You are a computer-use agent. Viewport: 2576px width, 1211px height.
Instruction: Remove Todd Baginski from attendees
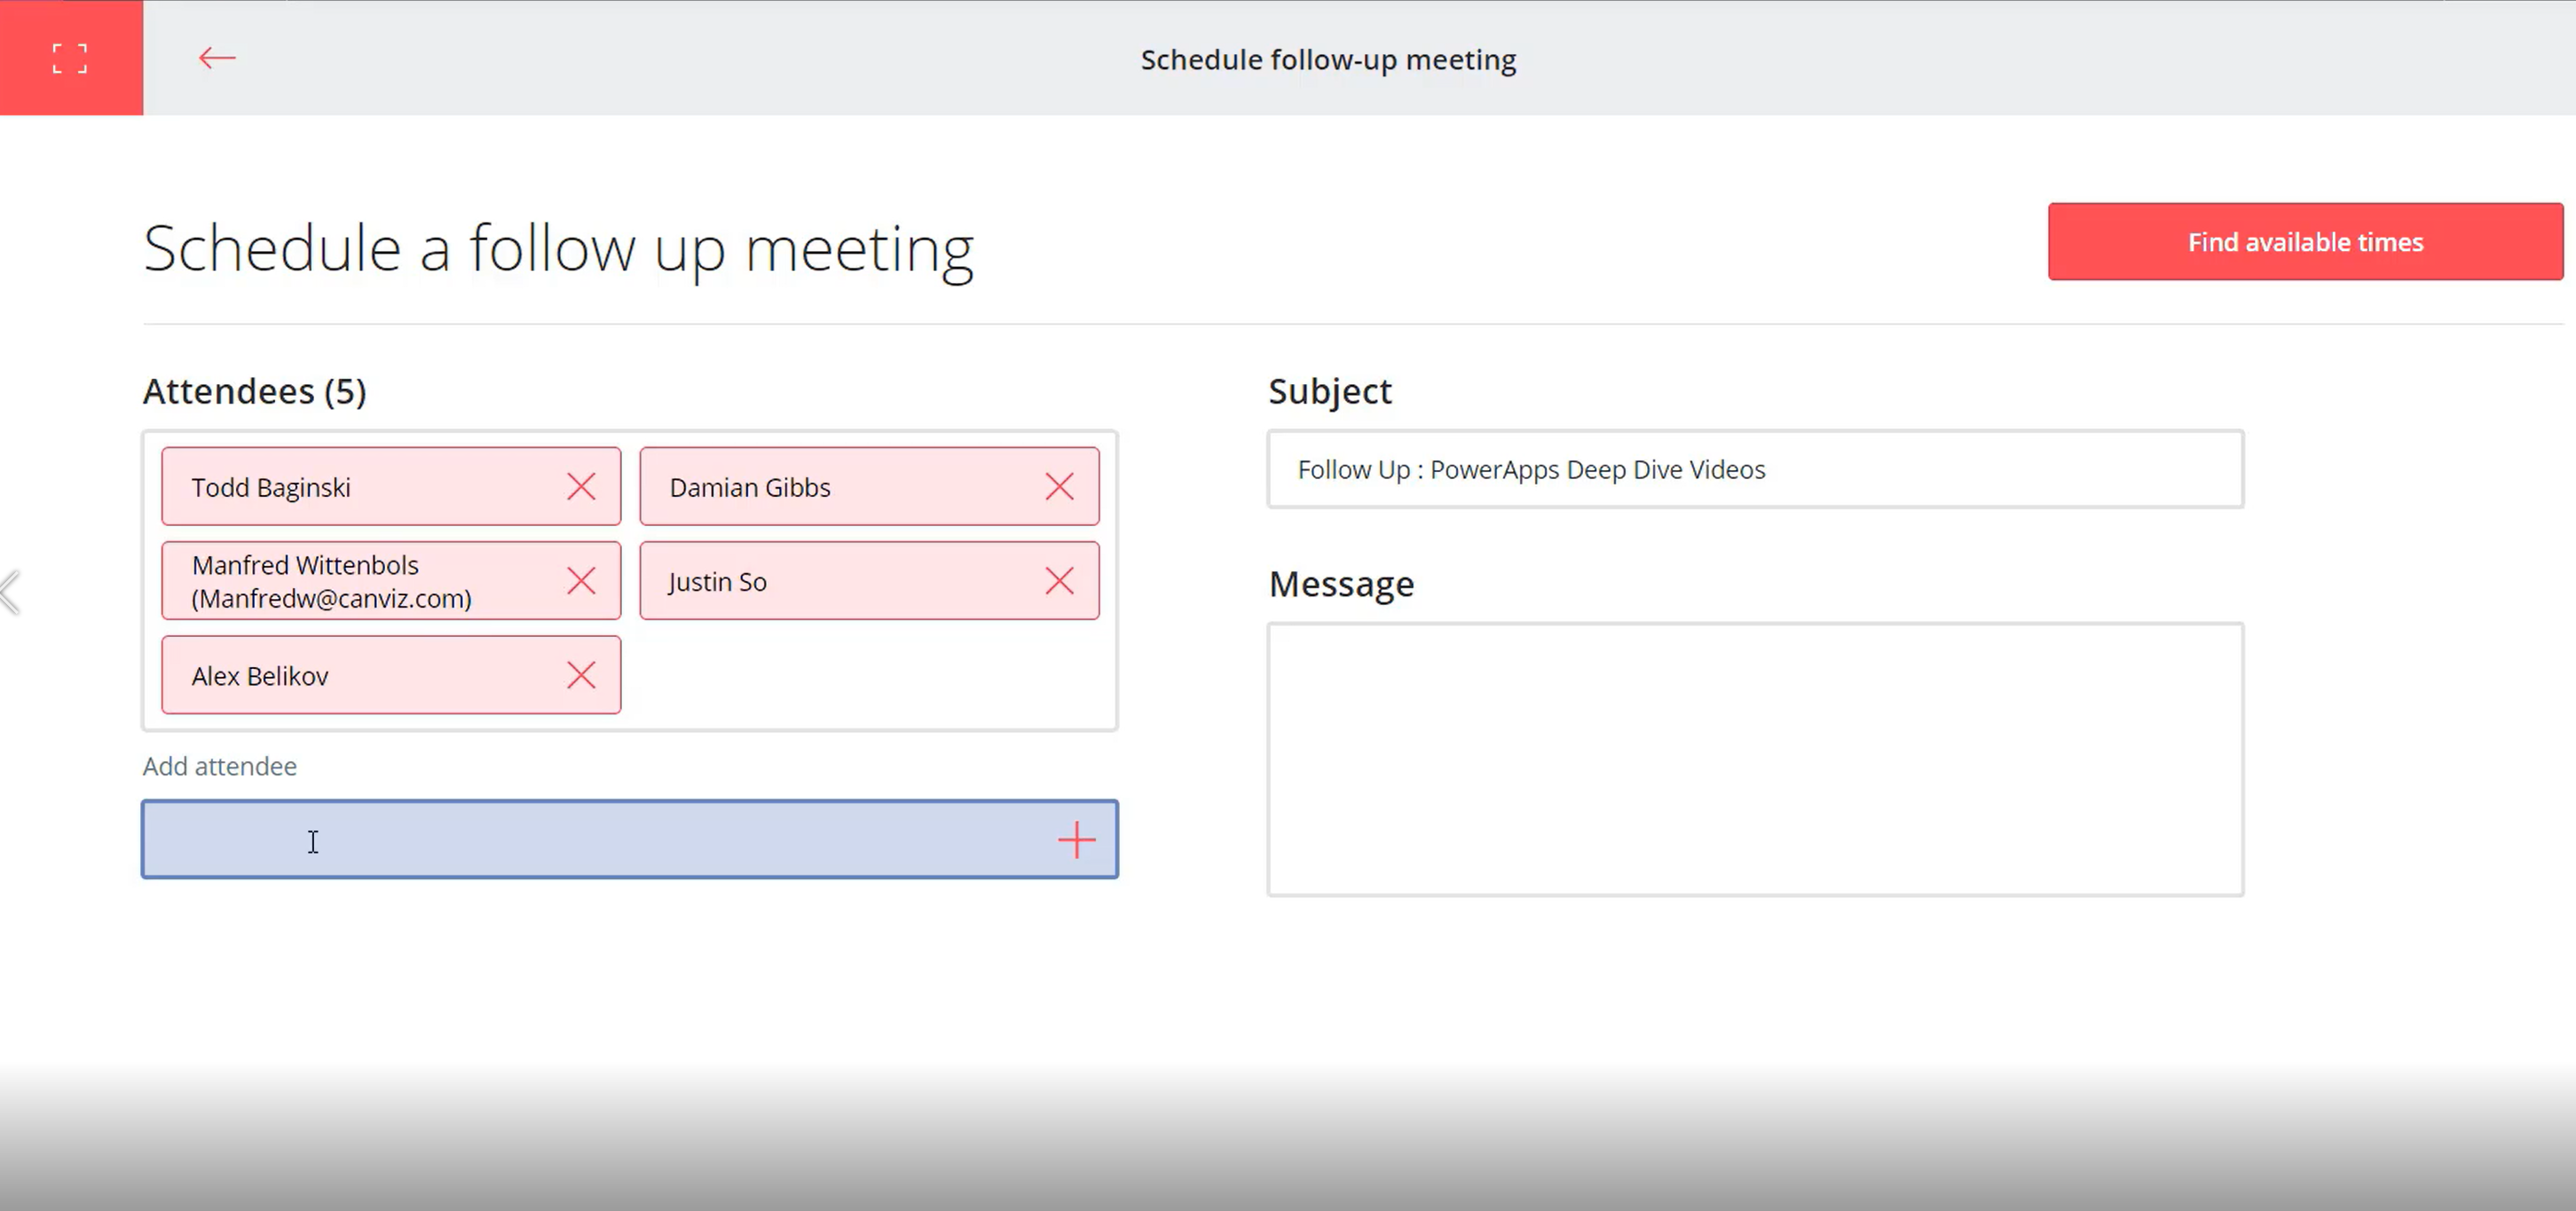click(581, 487)
